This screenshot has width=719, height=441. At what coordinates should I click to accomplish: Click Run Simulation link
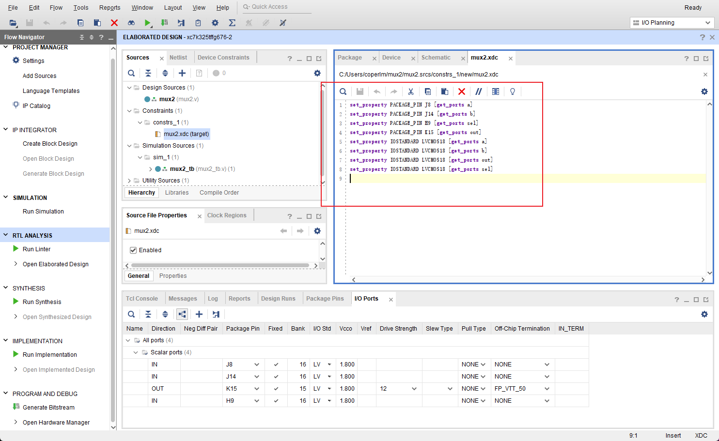coord(43,212)
